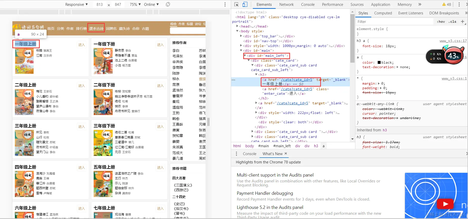This screenshot has width=468, height=219.
Task: Open the 48 warnings indicator
Action: click(447, 4)
